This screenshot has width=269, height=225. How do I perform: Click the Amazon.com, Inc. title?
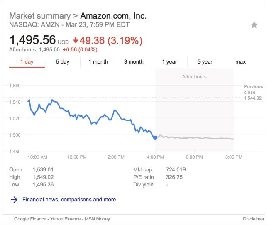(x=113, y=16)
